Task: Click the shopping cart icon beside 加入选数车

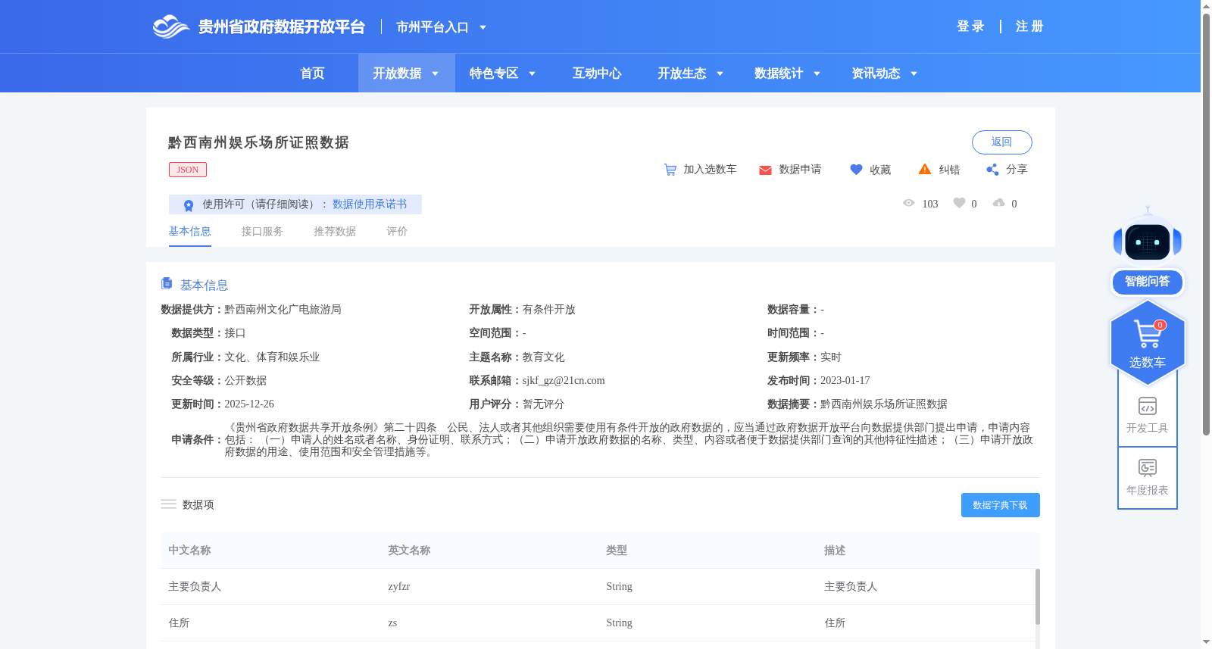Action: (670, 170)
